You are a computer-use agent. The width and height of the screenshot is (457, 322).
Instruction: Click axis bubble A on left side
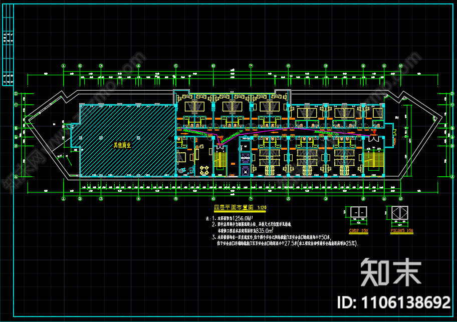click(16, 176)
